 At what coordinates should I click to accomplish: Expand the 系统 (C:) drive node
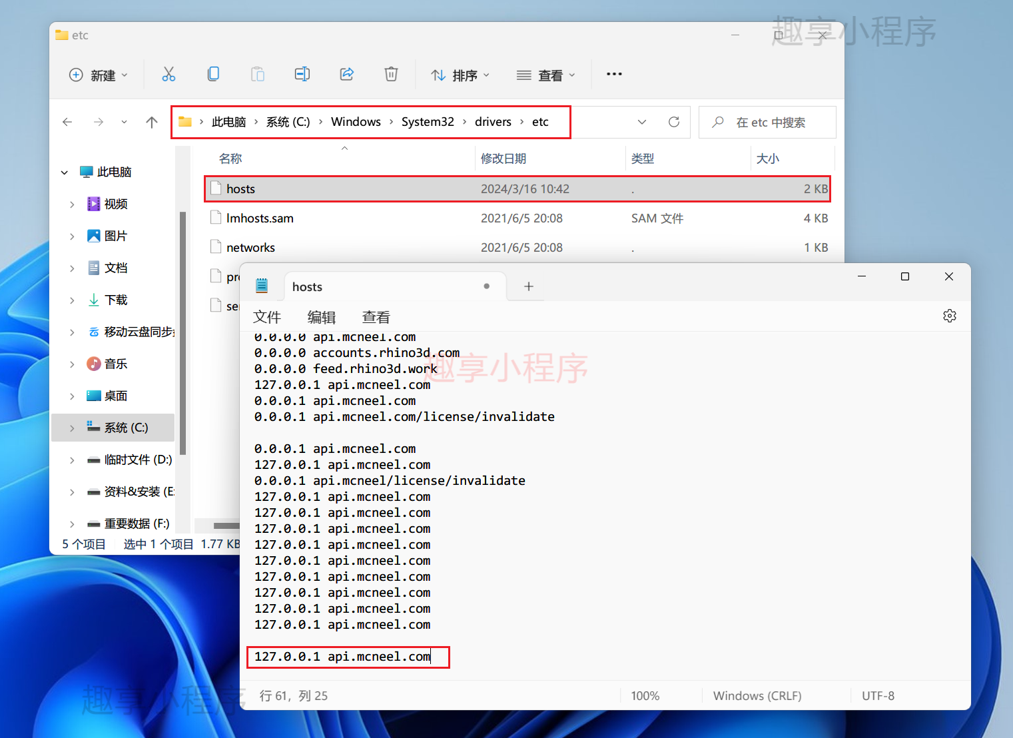click(x=72, y=428)
